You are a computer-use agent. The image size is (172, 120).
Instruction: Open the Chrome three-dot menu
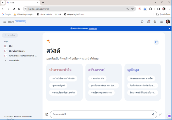pos(169,9)
